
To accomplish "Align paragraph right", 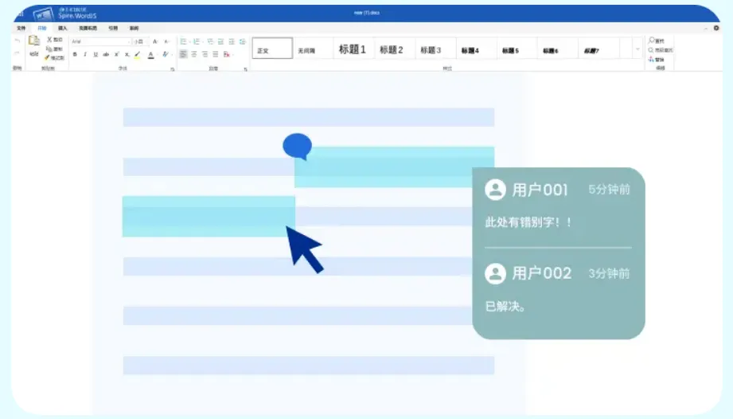I will click(205, 55).
